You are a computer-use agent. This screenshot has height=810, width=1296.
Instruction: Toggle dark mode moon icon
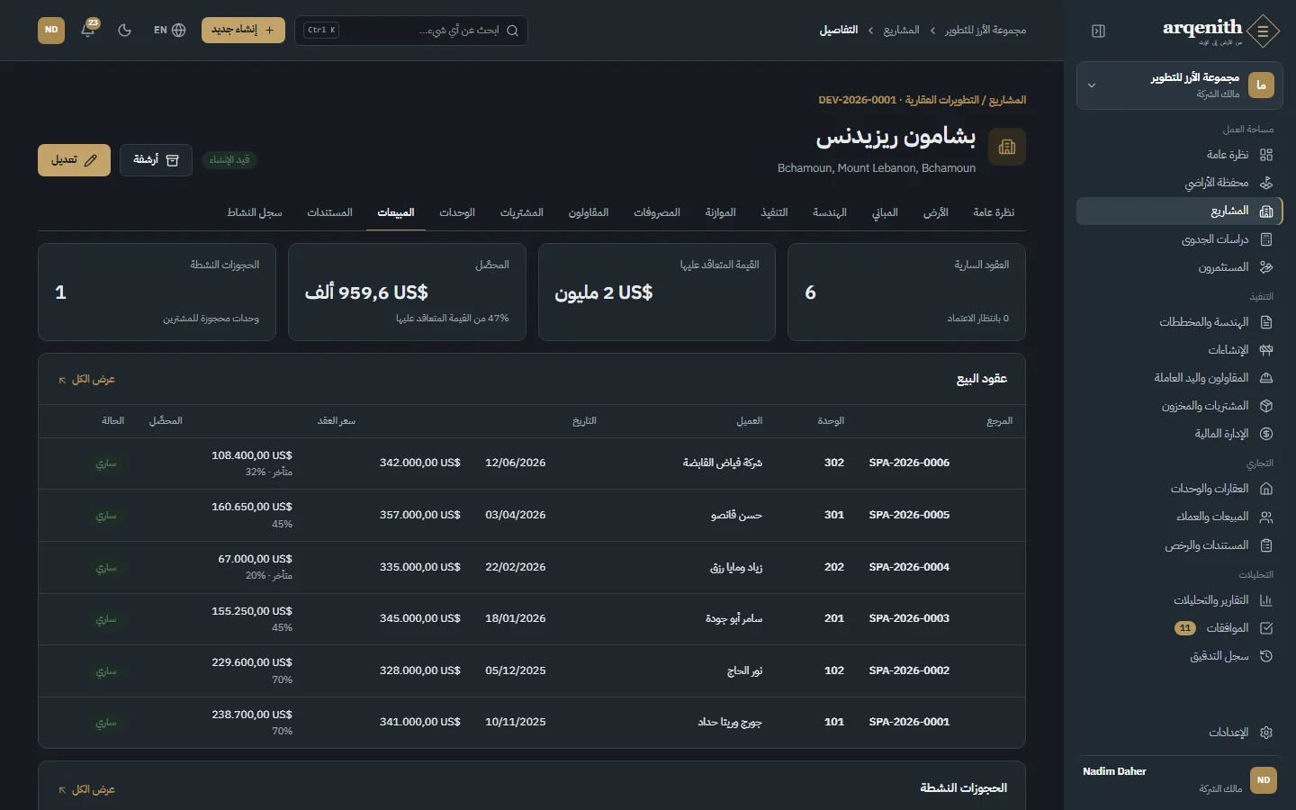click(x=125, y=30)
